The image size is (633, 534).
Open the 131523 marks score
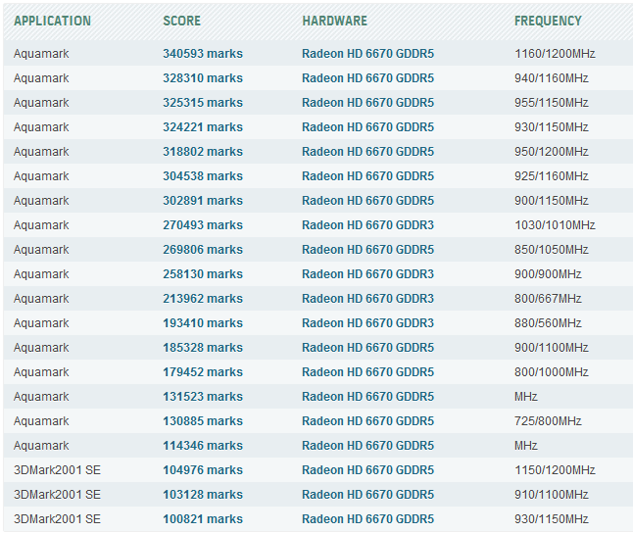point(202,397)
